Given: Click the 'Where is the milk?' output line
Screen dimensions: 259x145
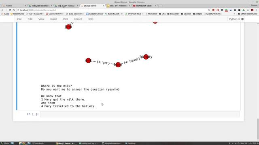Looking at the screenshot, I should (57, 86).
